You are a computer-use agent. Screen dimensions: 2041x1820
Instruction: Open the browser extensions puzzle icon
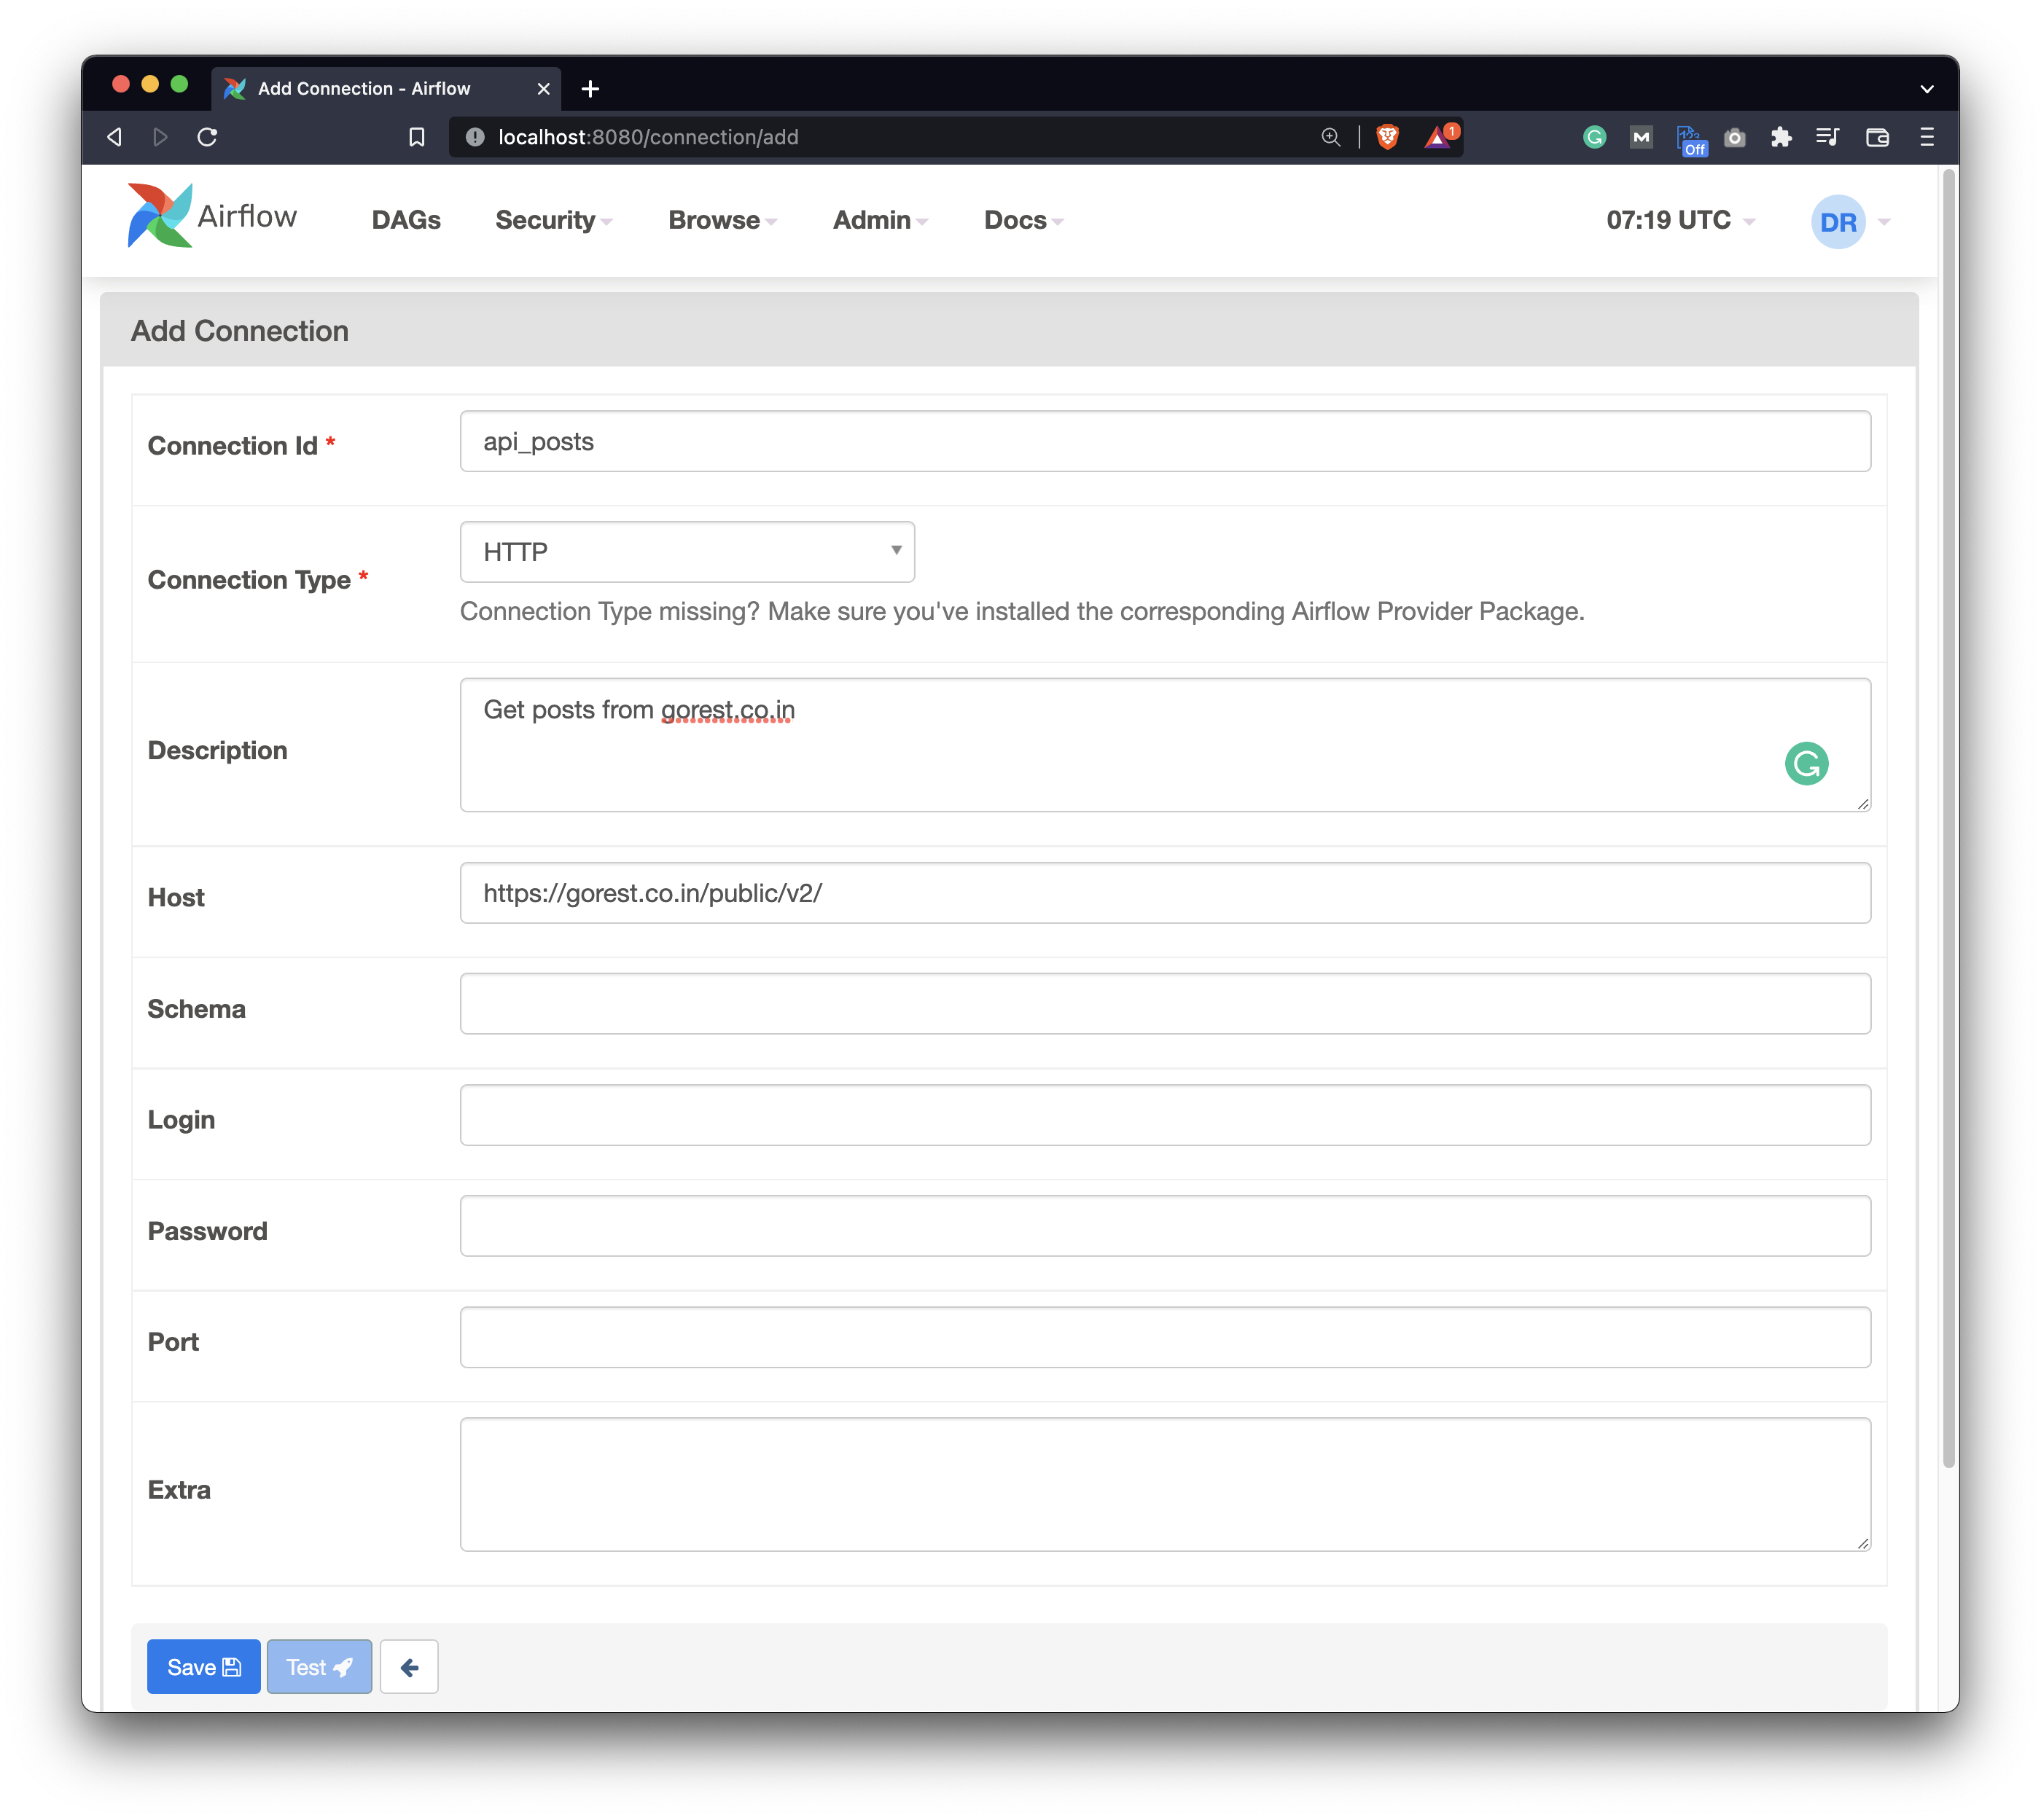pyautogui.click(x=1781, y=137)
